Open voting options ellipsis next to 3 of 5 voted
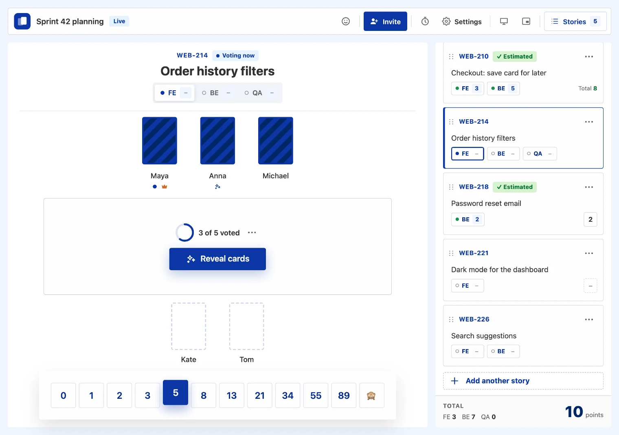Screen dimensions: 619x435 click(x=252, y=233)
